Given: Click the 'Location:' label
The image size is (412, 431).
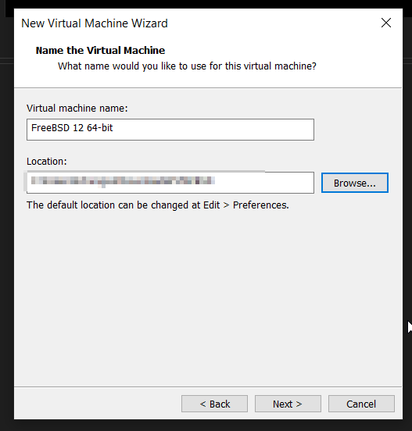Looking at the screenshot, I should (x=47, y=162).
